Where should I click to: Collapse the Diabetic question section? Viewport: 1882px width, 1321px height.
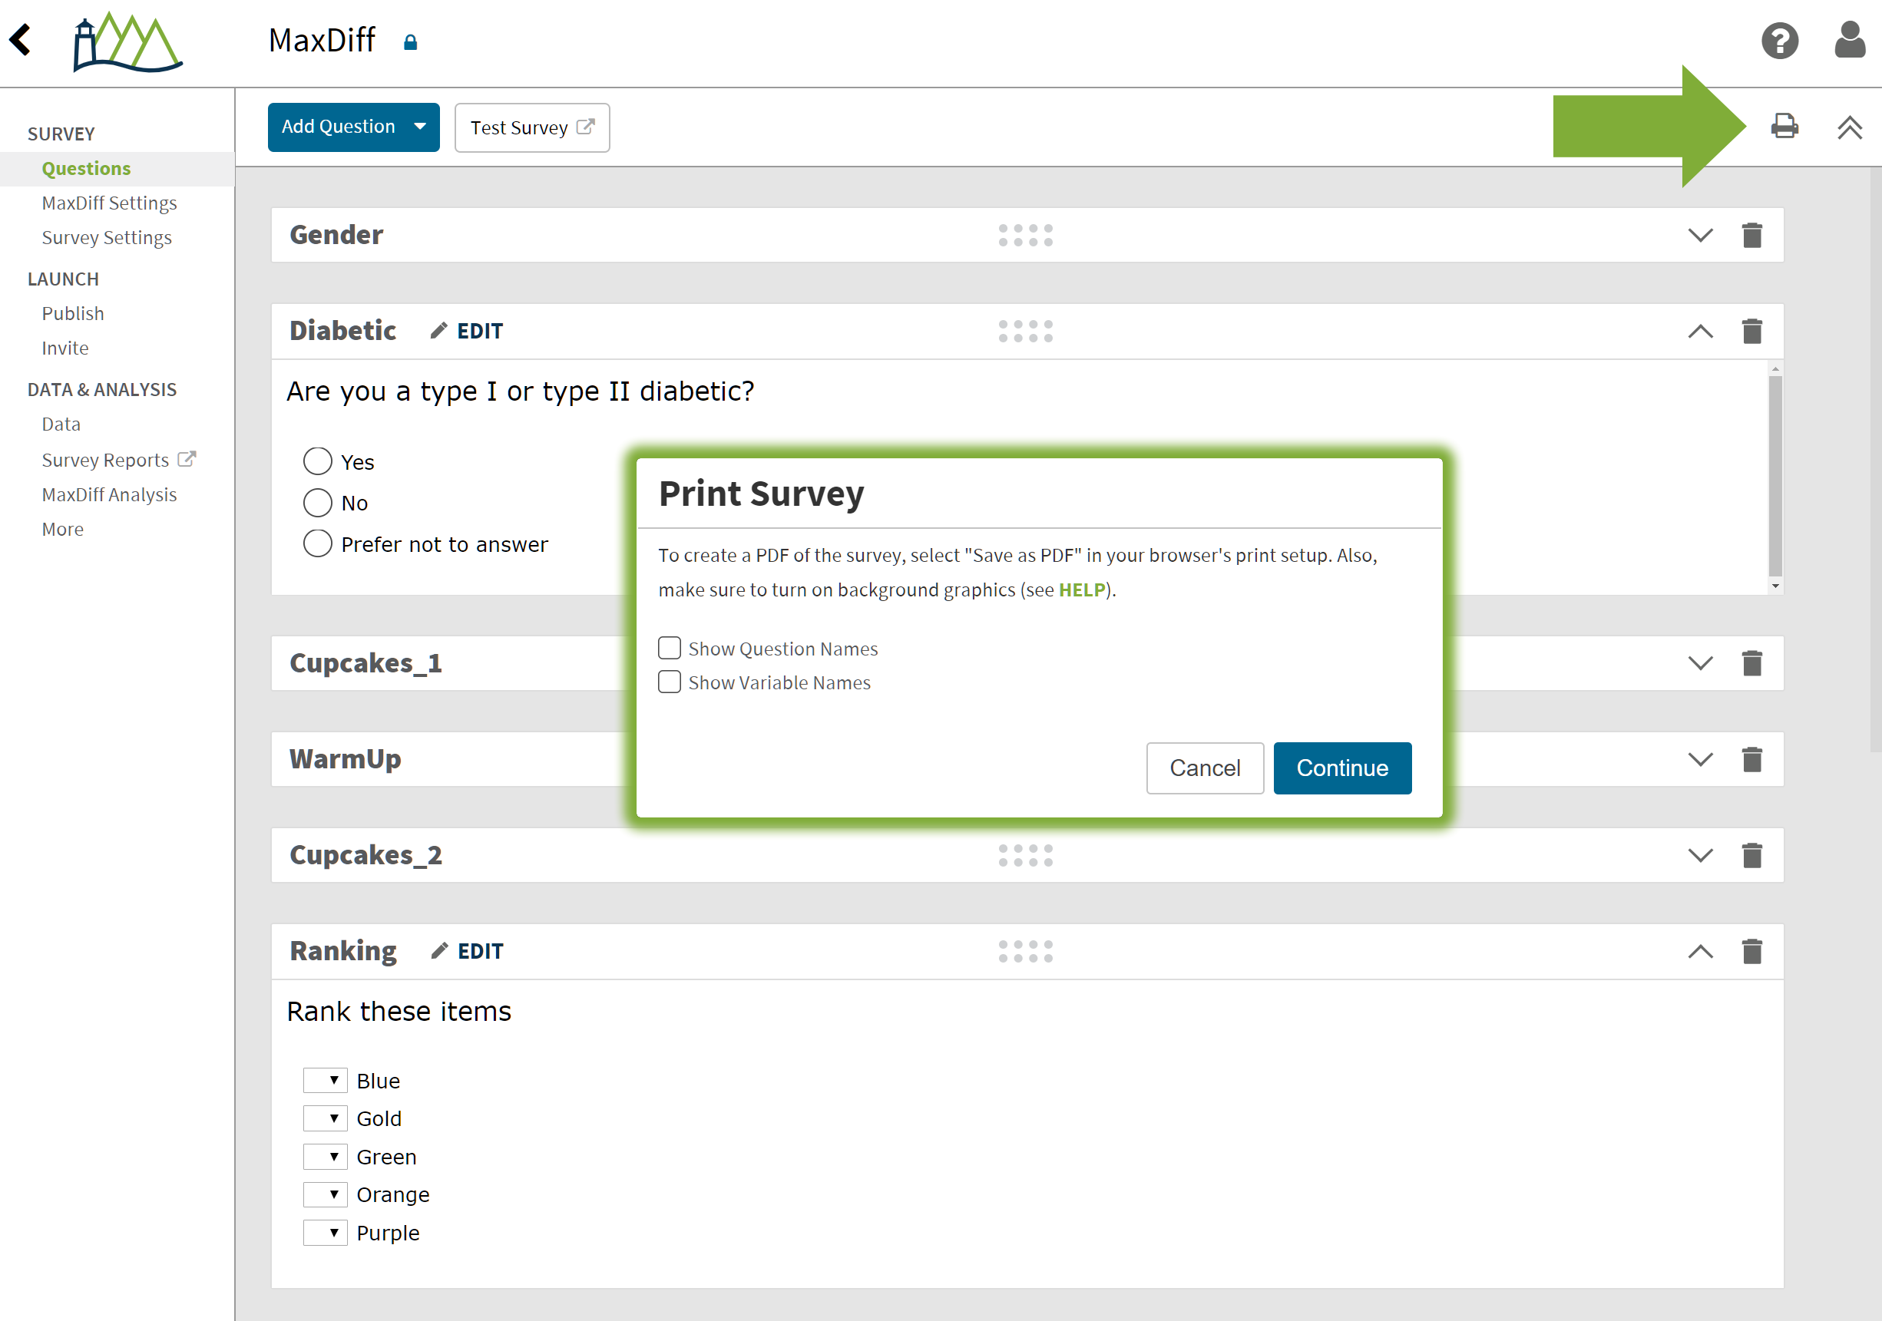1700,330
